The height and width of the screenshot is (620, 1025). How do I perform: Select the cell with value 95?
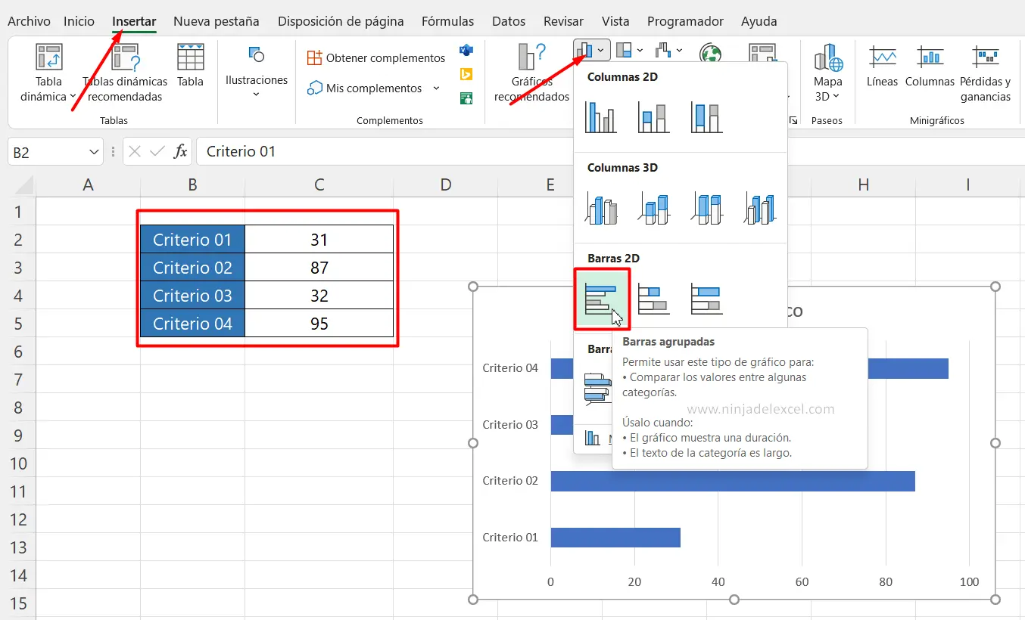click(x=319, y=324)
